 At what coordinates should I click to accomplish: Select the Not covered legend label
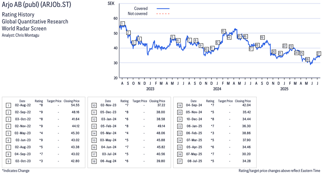point(138,14)
